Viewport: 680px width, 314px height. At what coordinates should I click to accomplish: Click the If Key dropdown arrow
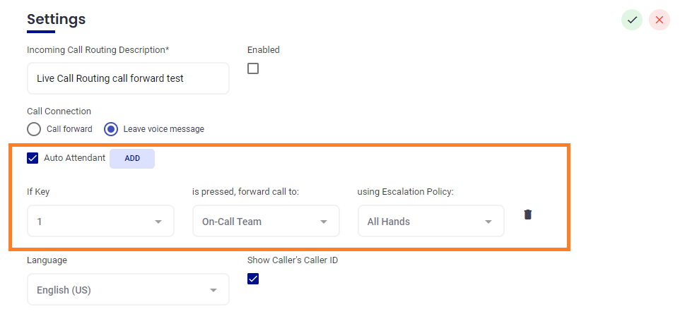[x=158, y=222]
